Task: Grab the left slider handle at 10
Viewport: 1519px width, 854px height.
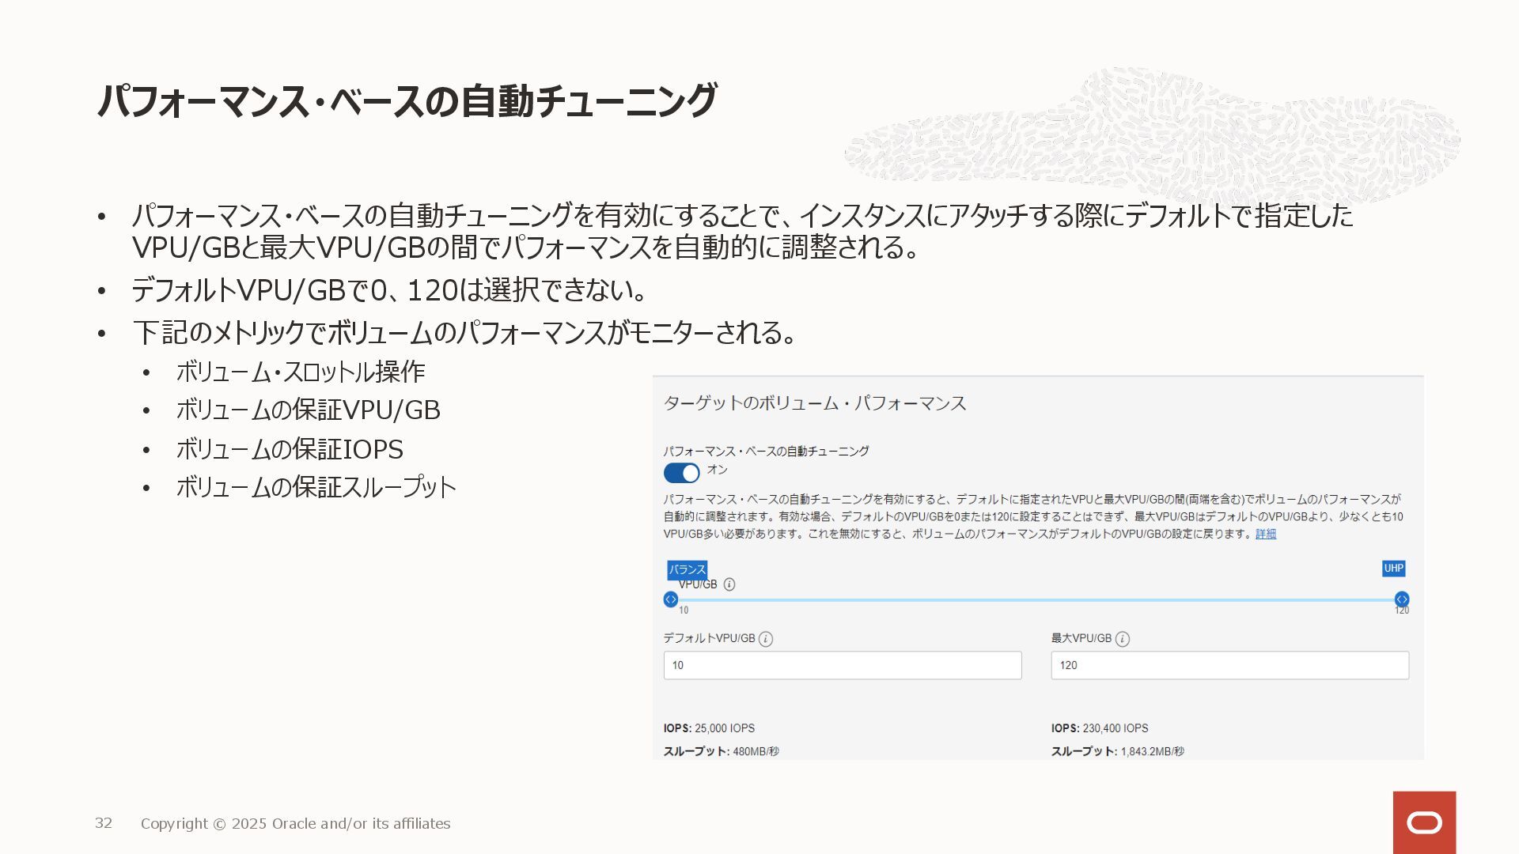Action: click(x=671, y=599)
